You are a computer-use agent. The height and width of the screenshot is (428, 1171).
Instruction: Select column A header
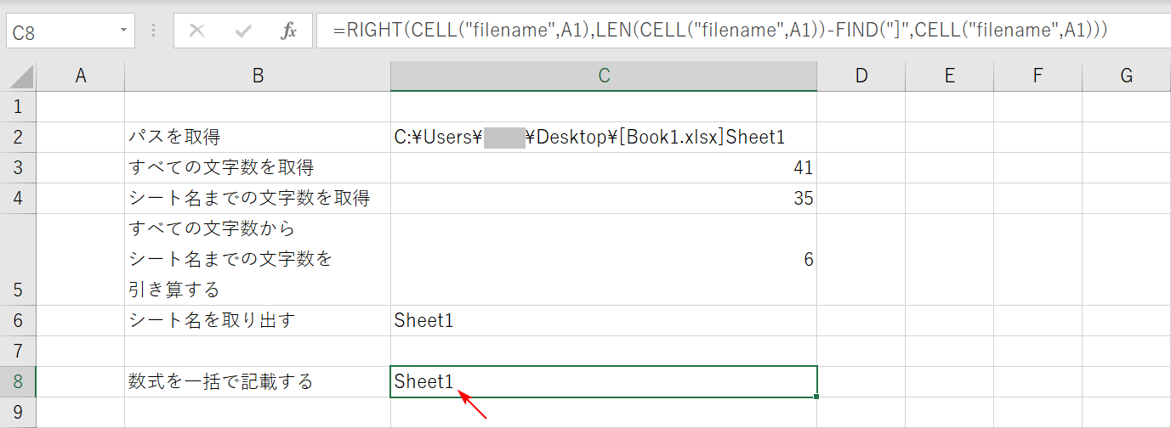(x=81, y=76)
